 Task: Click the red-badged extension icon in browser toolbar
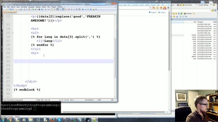click(x=165, y=8)
